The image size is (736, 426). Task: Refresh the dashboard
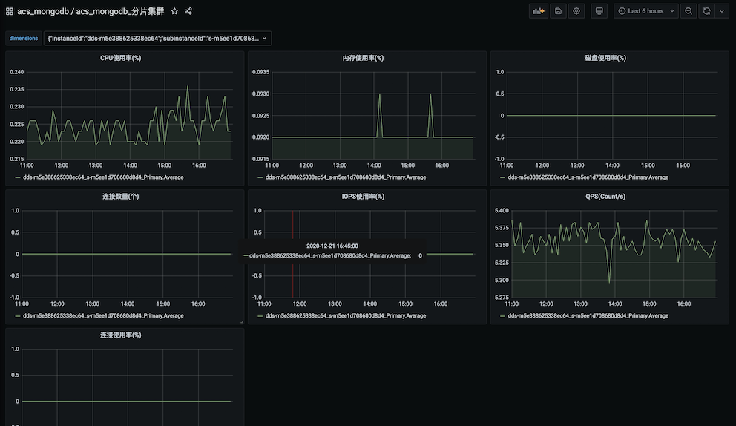(x=707, y=11)
